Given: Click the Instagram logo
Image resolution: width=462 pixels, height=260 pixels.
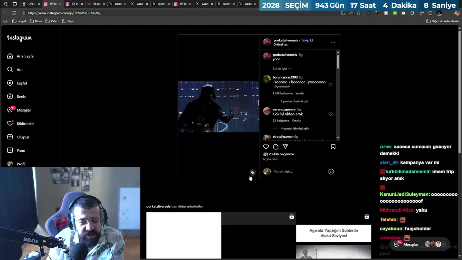Looking at the screenshot, I should [x=19, y=38].
